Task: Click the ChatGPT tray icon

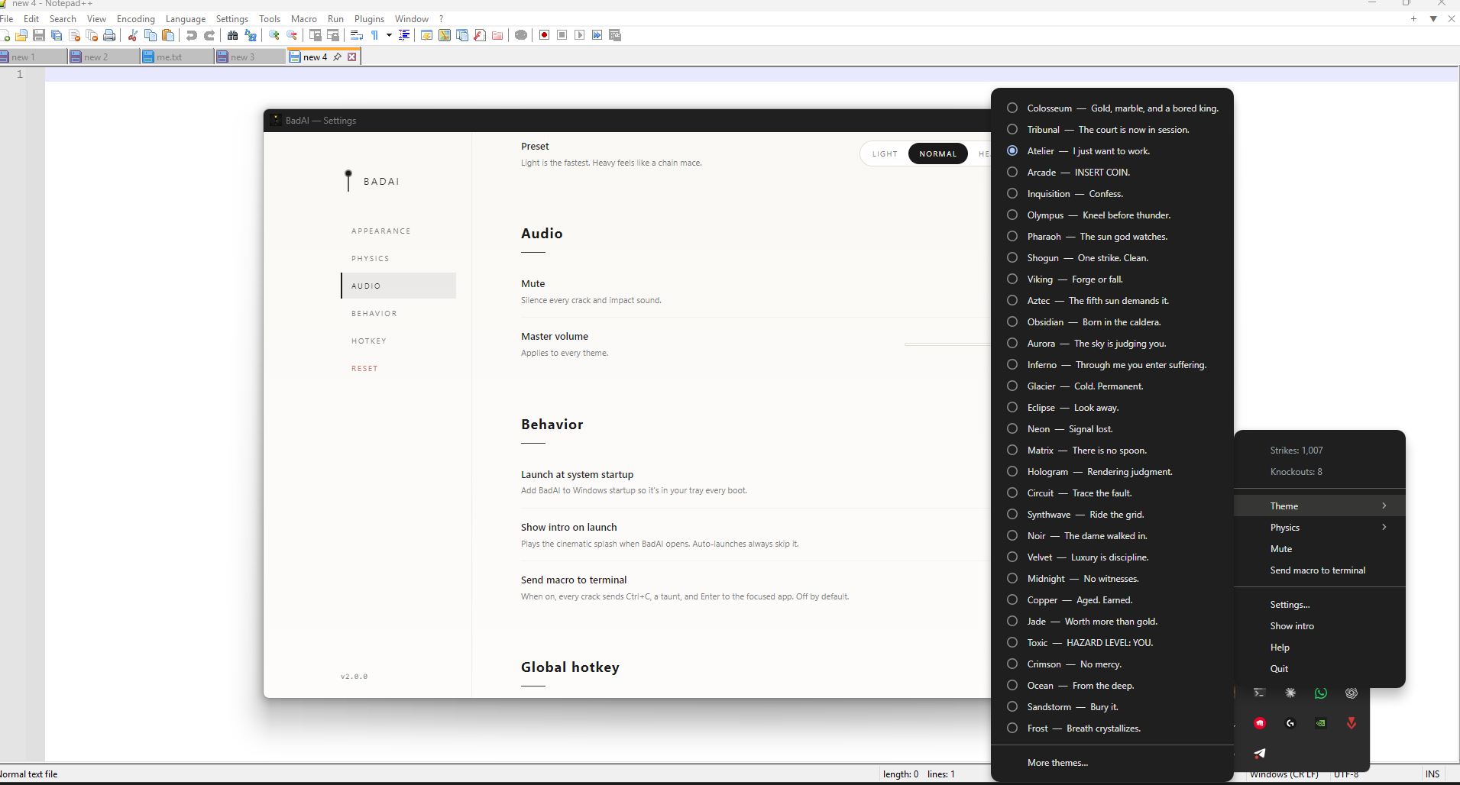Action: (x=1352, y=693)
